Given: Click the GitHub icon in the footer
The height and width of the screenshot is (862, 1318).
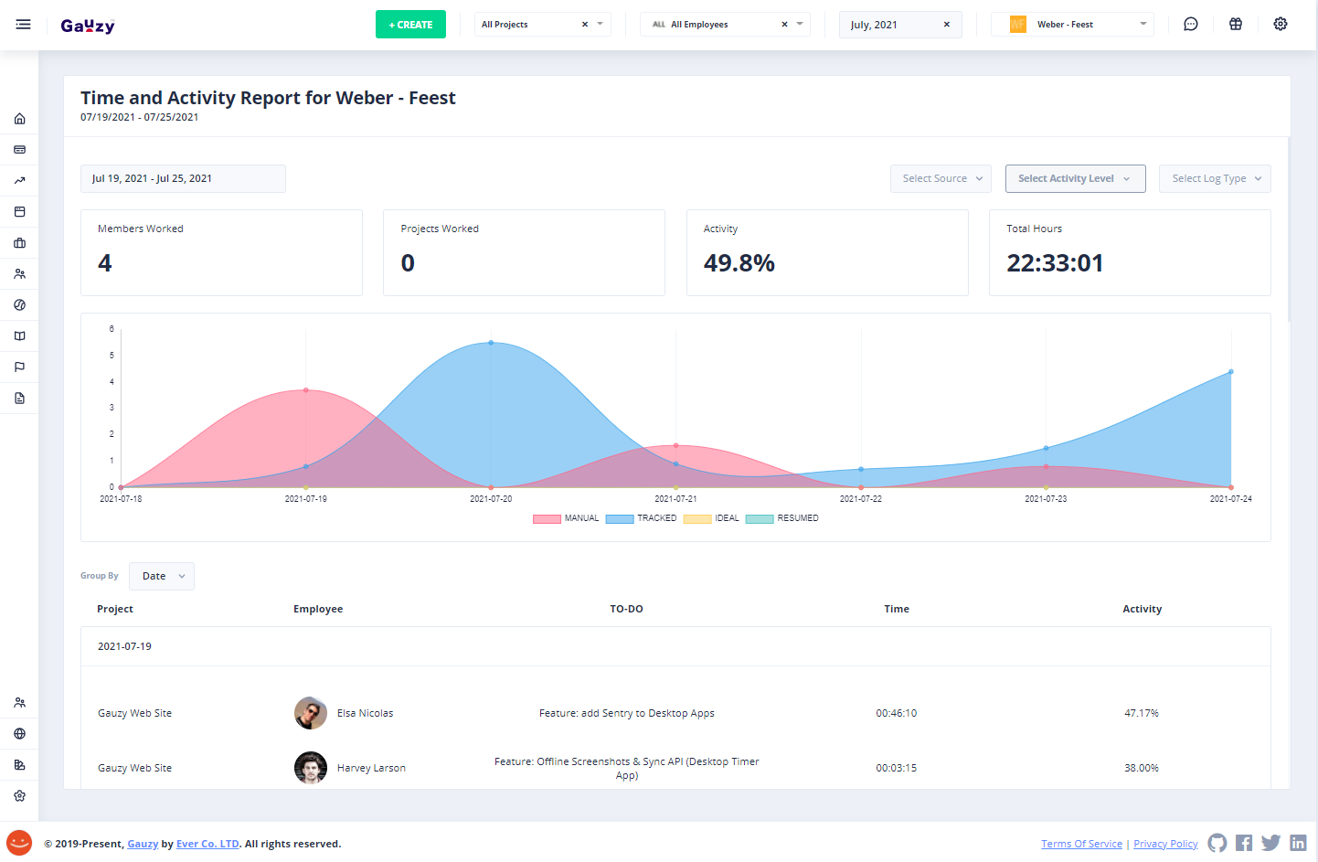Looking at the screenshot, I should click(1217, 843).
